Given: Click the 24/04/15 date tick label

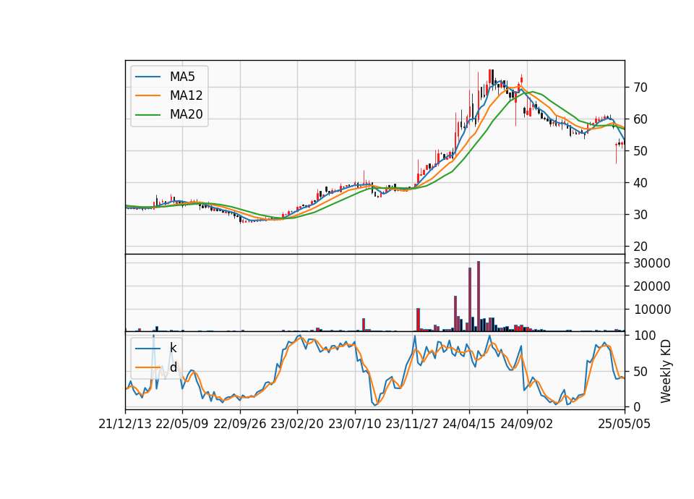Looking at the screenshot, I should (469, 424).
